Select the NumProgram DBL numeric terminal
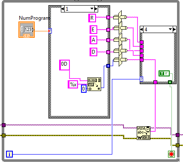This screenshot has height=164, width=183. [x=27, y=30]
